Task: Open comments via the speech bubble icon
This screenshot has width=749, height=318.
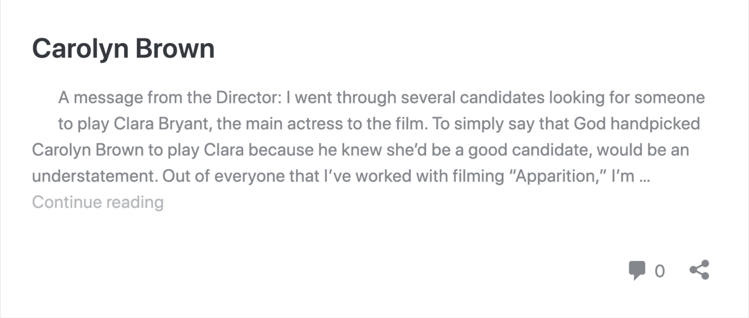Action: tap(637, 271)
